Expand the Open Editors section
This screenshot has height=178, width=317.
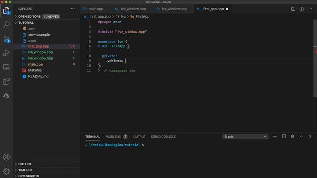click(x=29, y=16)
